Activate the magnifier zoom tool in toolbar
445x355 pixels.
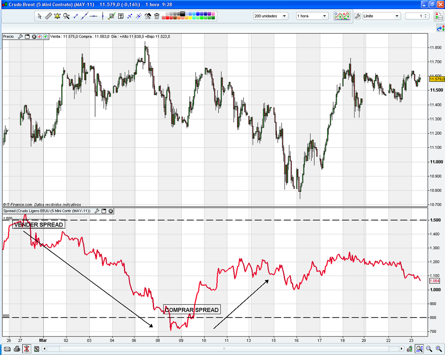click(x=66, y=16)
